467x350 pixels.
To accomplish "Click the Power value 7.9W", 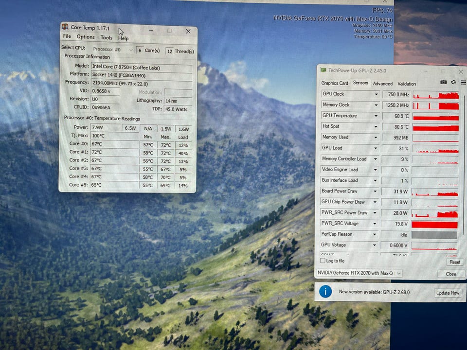I will click(x=106, y=127).
